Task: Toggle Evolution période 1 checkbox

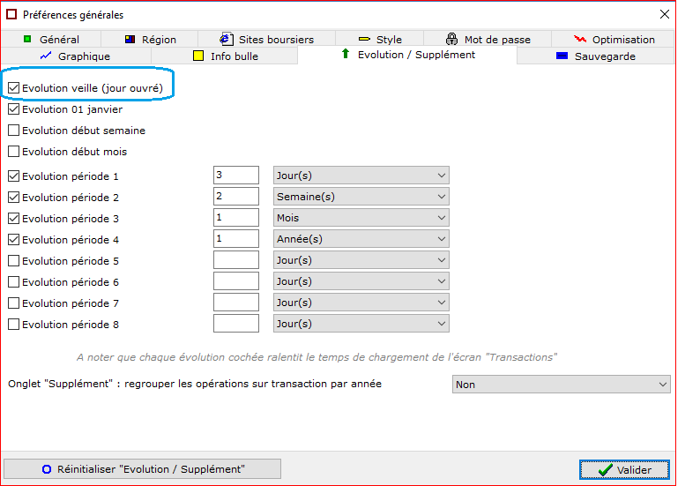Action: point(14,176)
